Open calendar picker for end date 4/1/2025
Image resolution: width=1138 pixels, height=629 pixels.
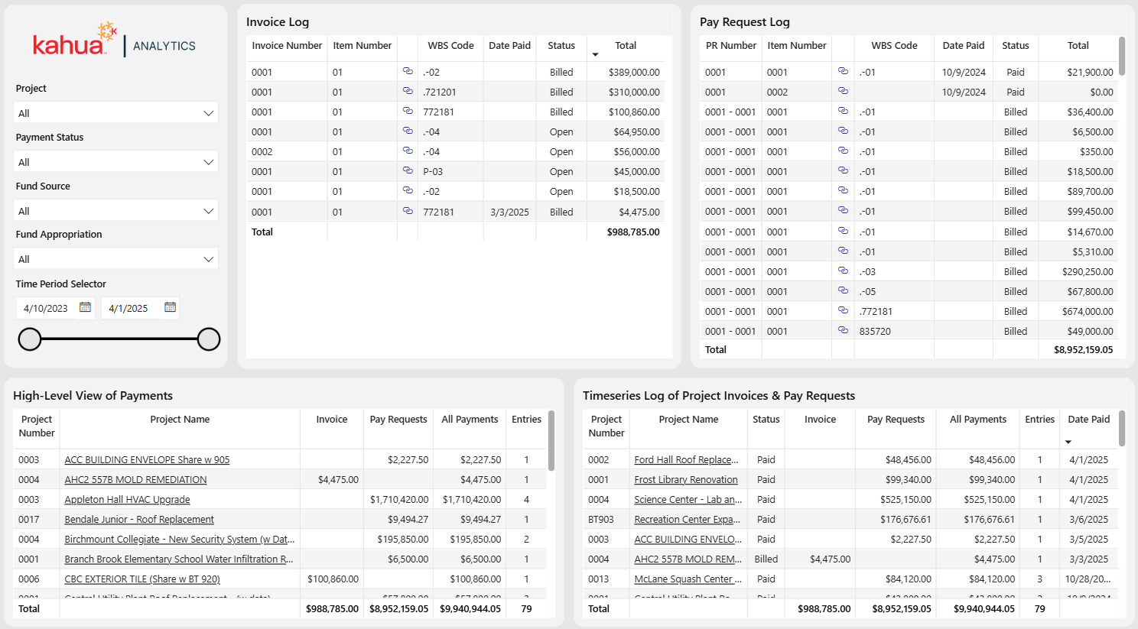click(170, 308)
